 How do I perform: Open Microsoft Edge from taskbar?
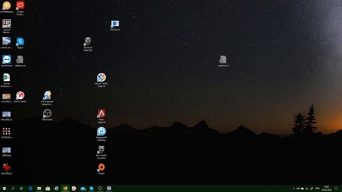[30, 188]
